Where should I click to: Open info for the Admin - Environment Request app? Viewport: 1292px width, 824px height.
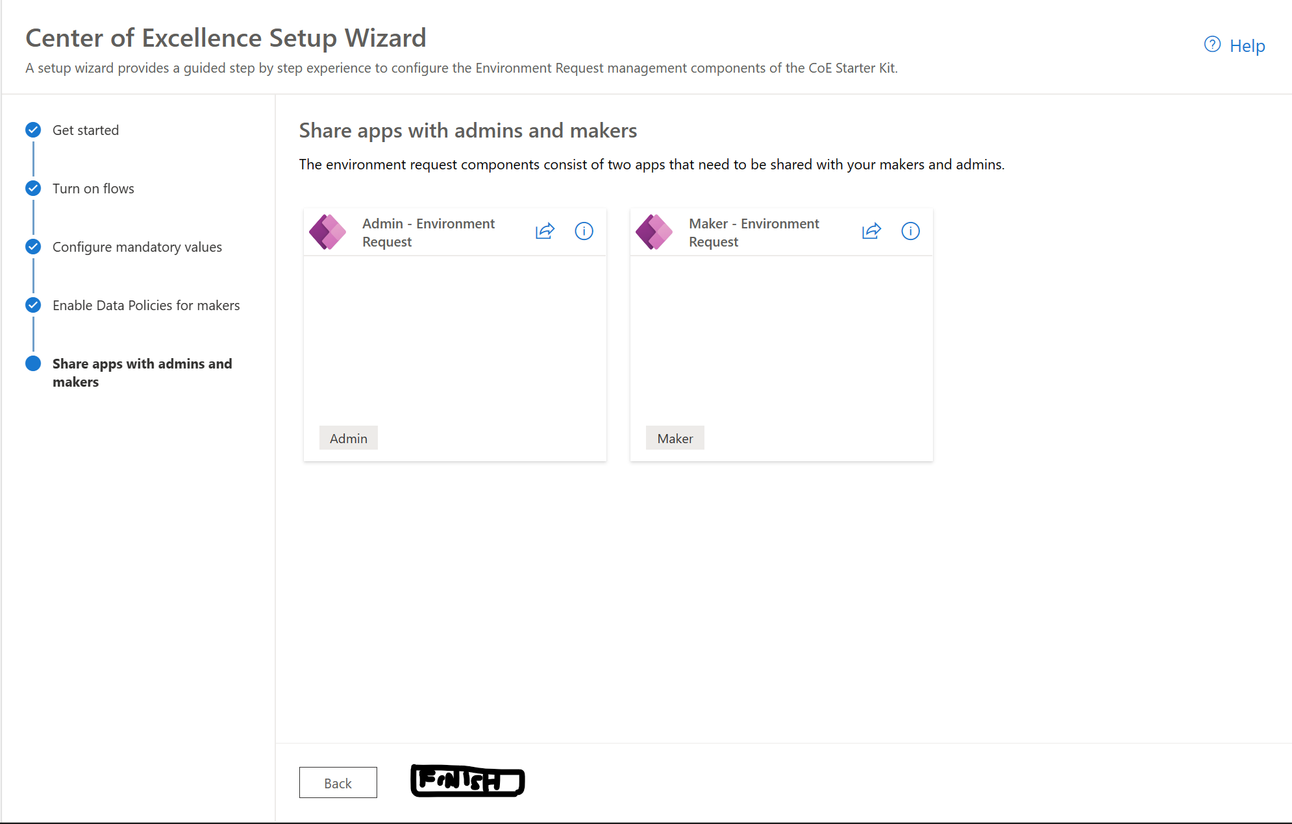pyautogui.click(x=584, y=231)
